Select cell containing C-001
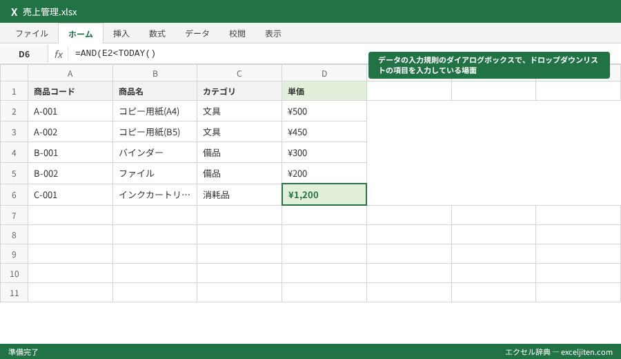 (70, 195)
